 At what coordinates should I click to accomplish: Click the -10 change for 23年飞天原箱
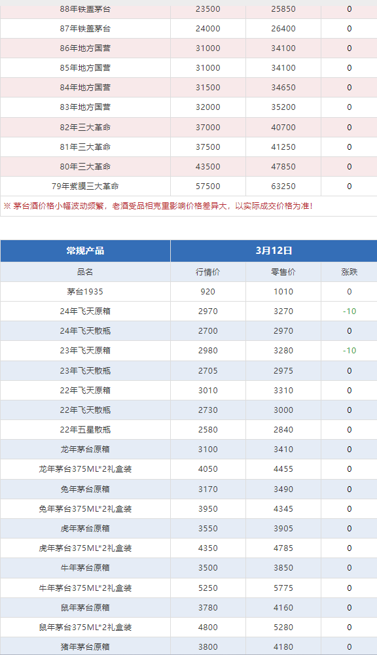click(x=350, y=351)
